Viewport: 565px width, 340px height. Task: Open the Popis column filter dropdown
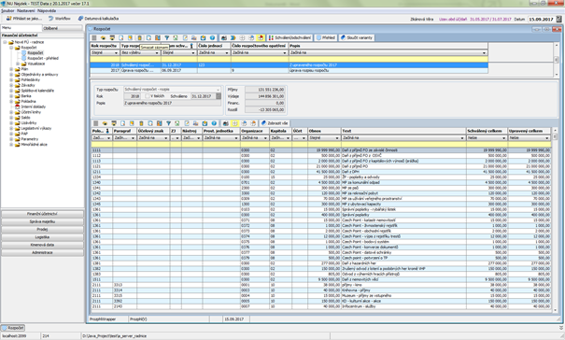click(485, 53)
